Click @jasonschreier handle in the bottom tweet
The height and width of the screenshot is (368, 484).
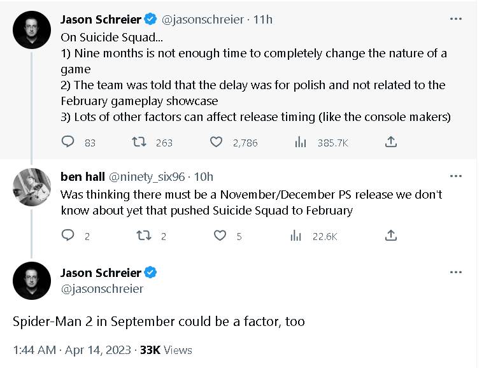[x=102, y=289]
